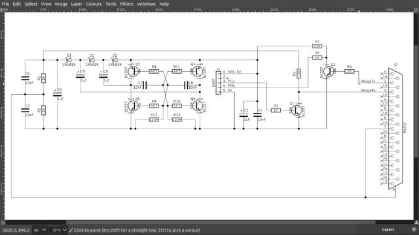The height and width of the screenshot is (235, 419).
Task: Click the vertical scrollbar thumb
Action: click(416, 101)
